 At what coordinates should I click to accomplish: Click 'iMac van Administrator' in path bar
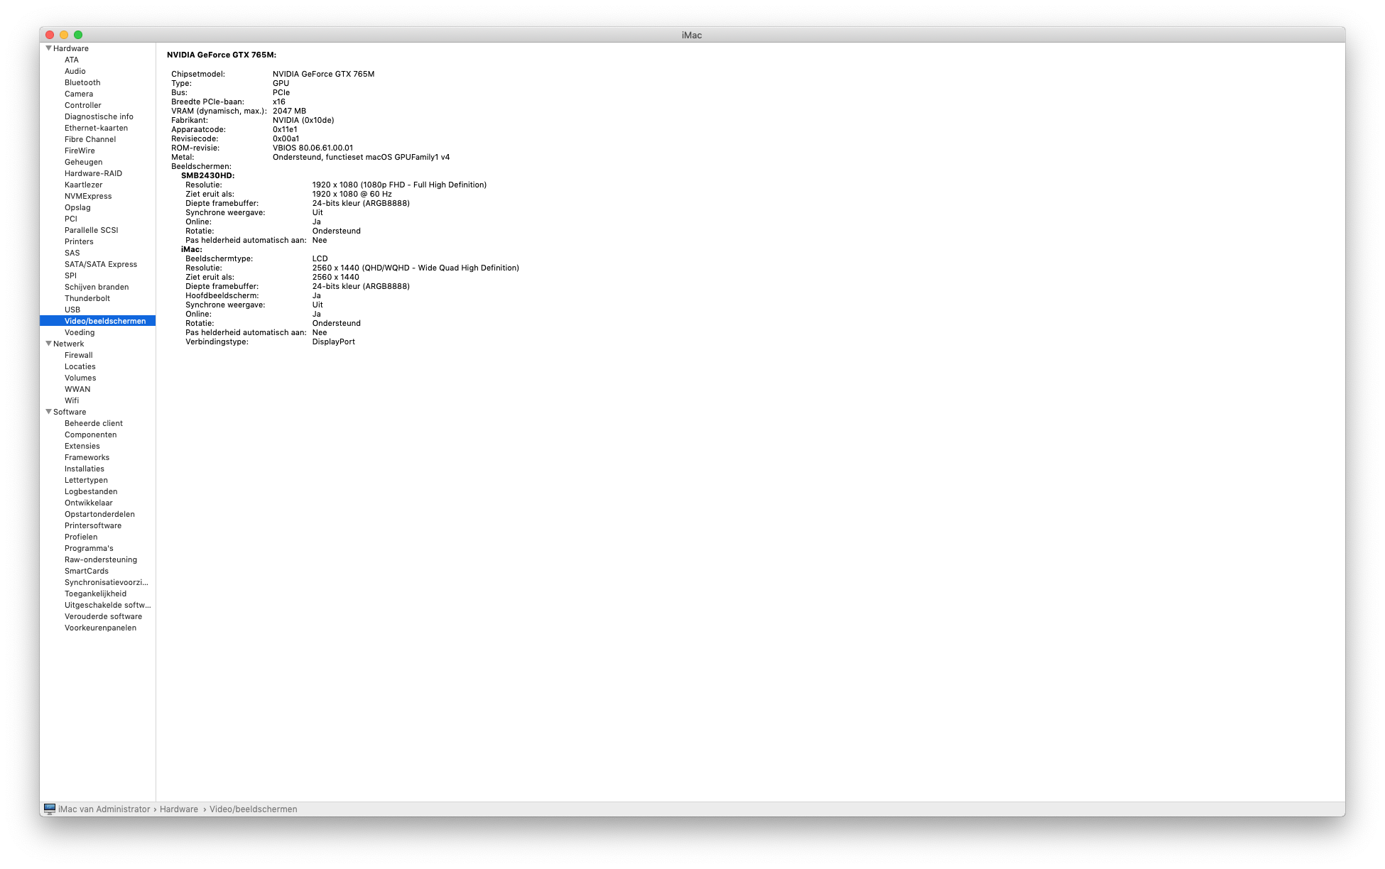pyautogui.click(x=104, y=809)
